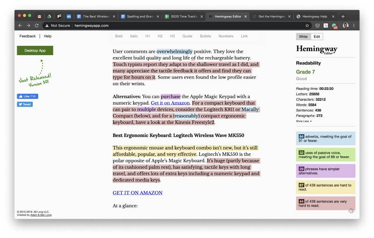Open the GET IT ON AMAZON link
The width and height of the screenshot is (374, 238).
(x=137, y=193)
